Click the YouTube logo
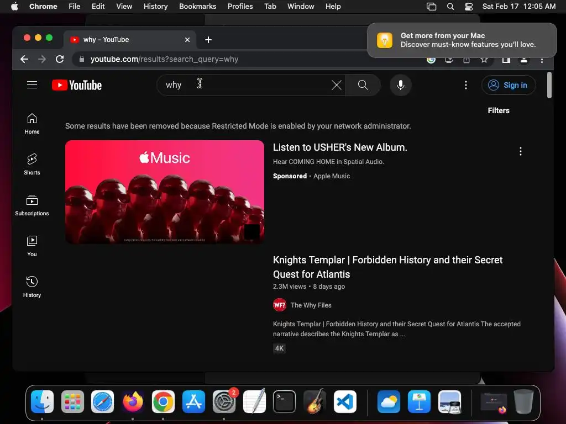 coord(77,85)
